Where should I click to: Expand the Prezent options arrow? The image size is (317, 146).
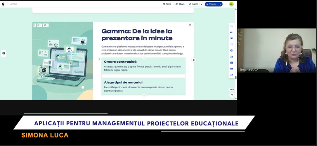220,4
